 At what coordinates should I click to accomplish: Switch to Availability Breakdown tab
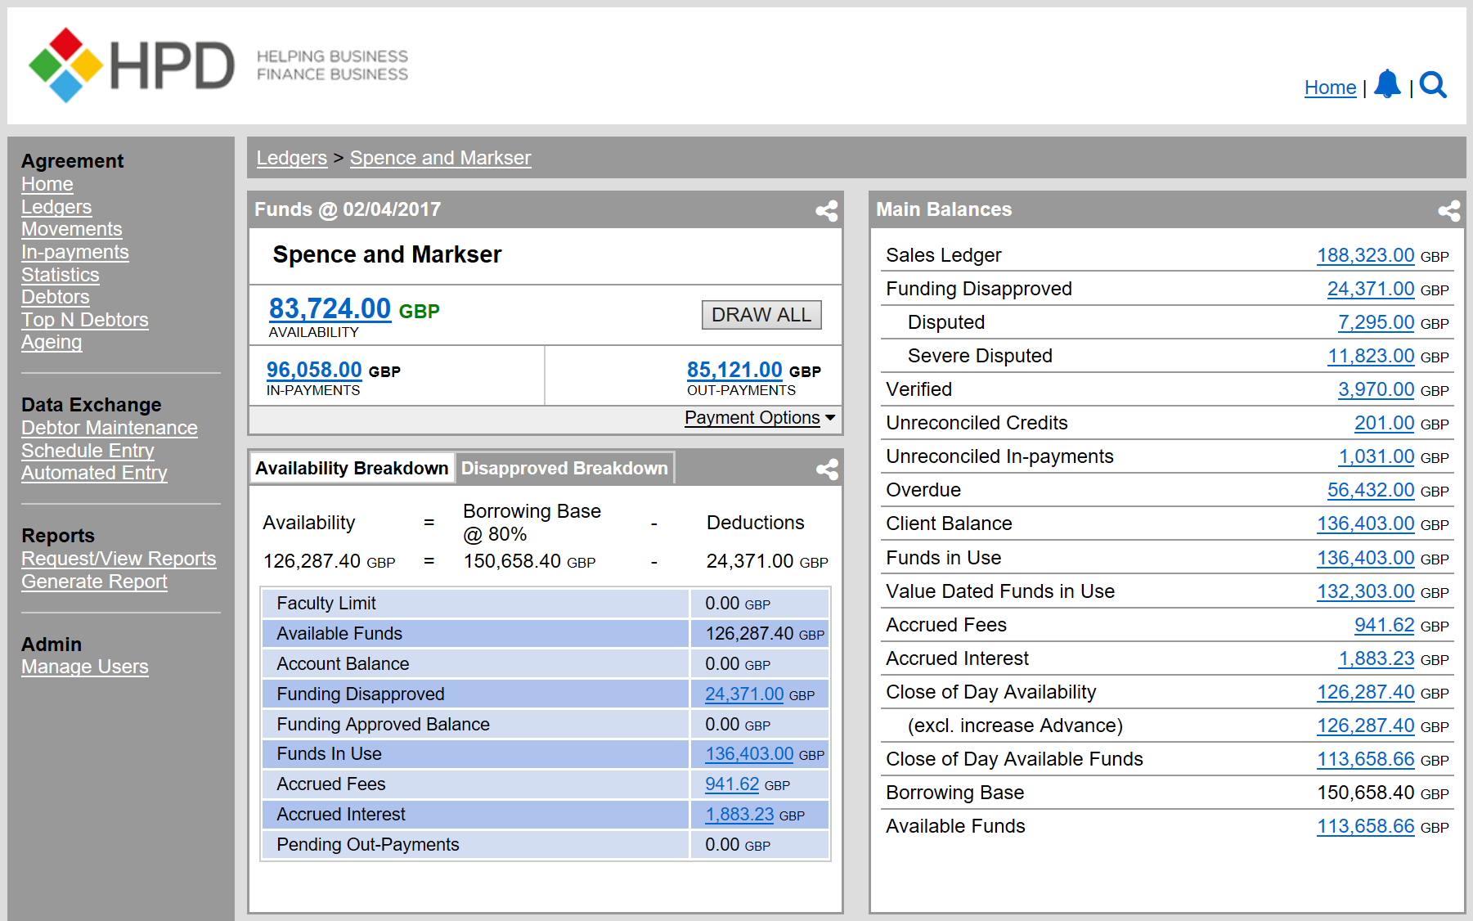[352, 468]
